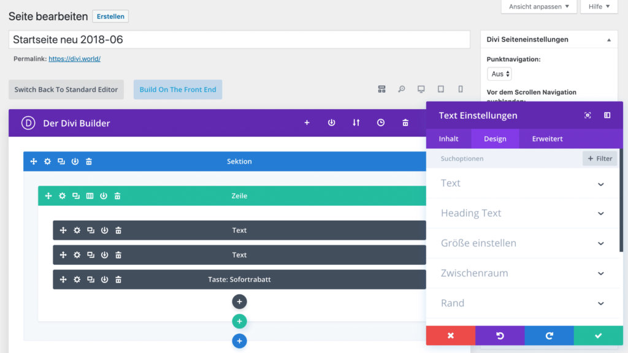This screenshot has width=628, height=353.
Task: Click Switch Back To Standard Editor
Action: pyautogui.click(x=66, y=89)
